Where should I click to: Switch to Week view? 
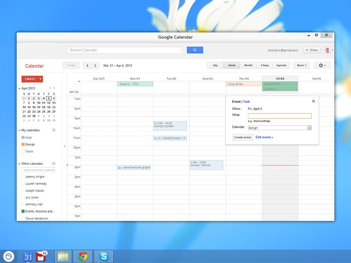232,65
